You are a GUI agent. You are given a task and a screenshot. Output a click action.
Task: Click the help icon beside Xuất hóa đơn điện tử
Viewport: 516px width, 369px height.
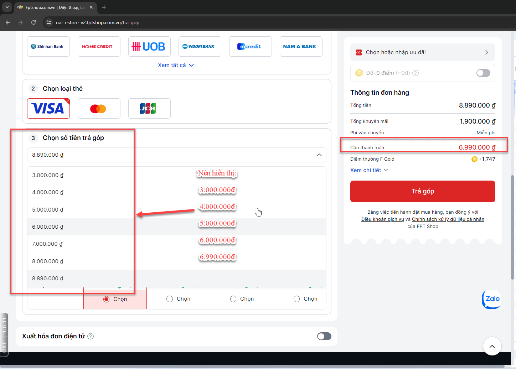91,336
